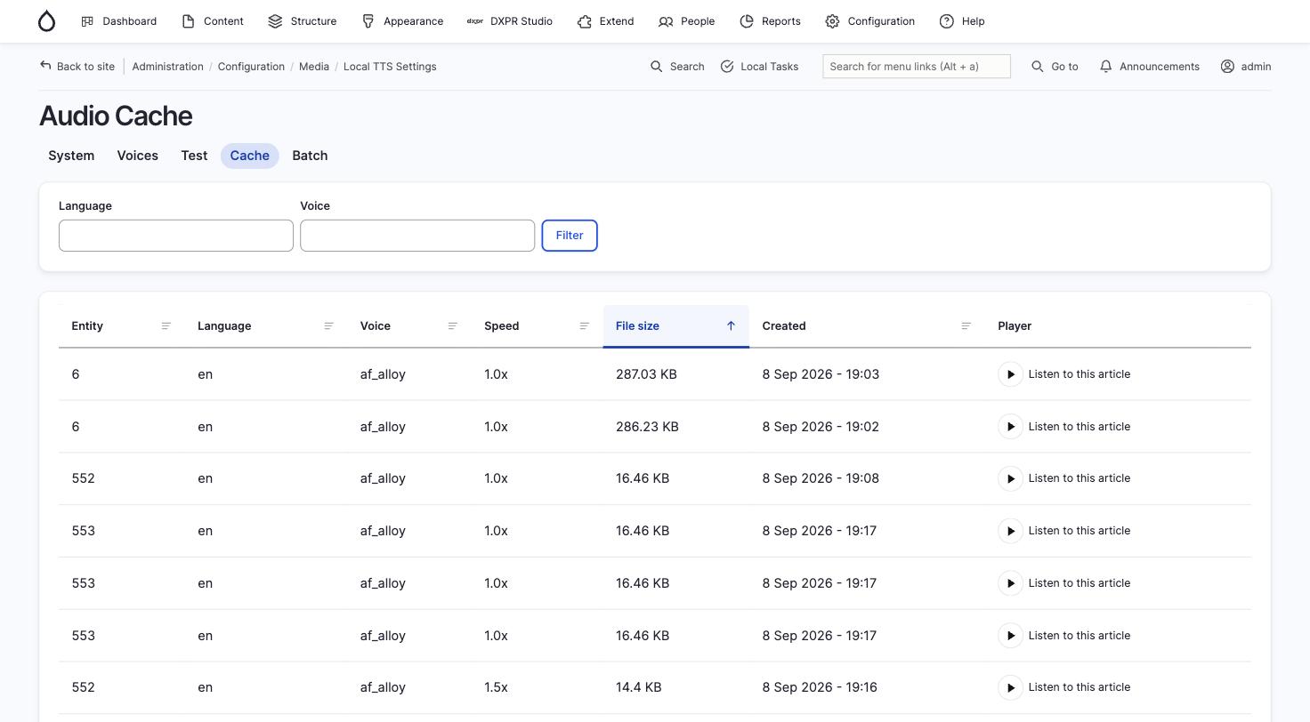The image size is (1310, 722).
Task: Click the Go to button
Action: click(1055, 67)
